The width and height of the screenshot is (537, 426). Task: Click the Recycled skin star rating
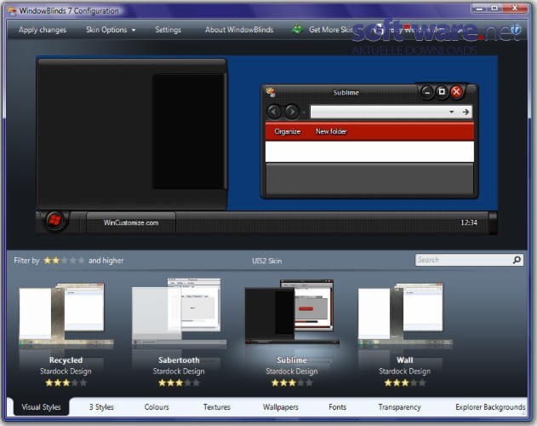point(66,383)
